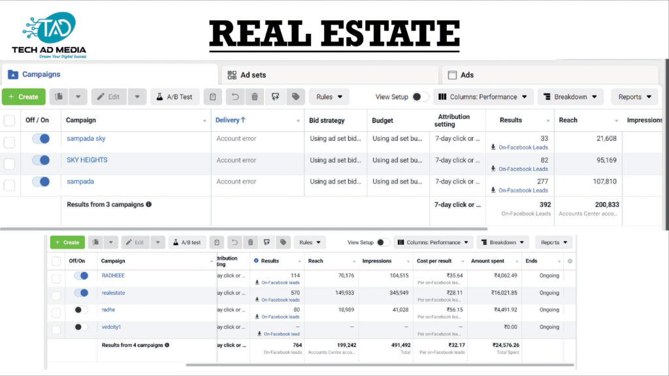This screenshot has height=376, width=669.
Task: Open the 'Columns: Performance' dropdown in the top toolbar
Action: (x=483, y=97)
